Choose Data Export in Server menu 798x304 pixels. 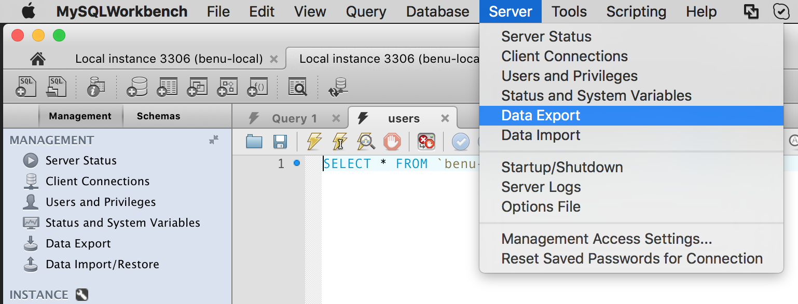coord(631,115)
